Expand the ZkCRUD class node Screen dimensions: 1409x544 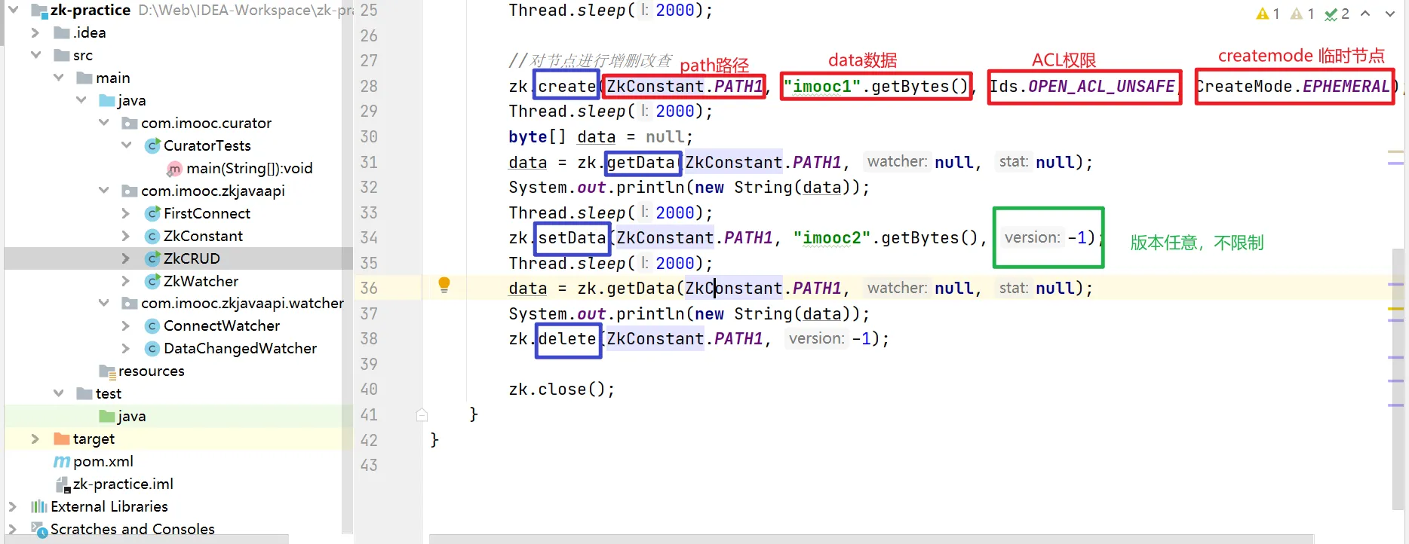126,259
